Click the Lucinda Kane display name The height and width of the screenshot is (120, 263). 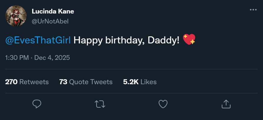53,11
